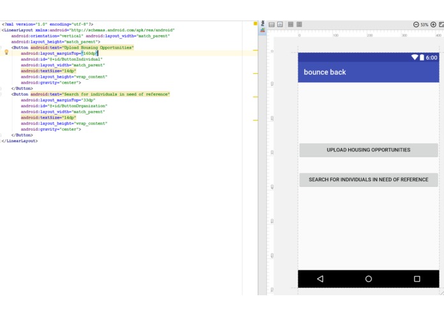Click the android:layout_height="match_parent" line
This screenshot has height=315, width=444.
tap(56, 42)
